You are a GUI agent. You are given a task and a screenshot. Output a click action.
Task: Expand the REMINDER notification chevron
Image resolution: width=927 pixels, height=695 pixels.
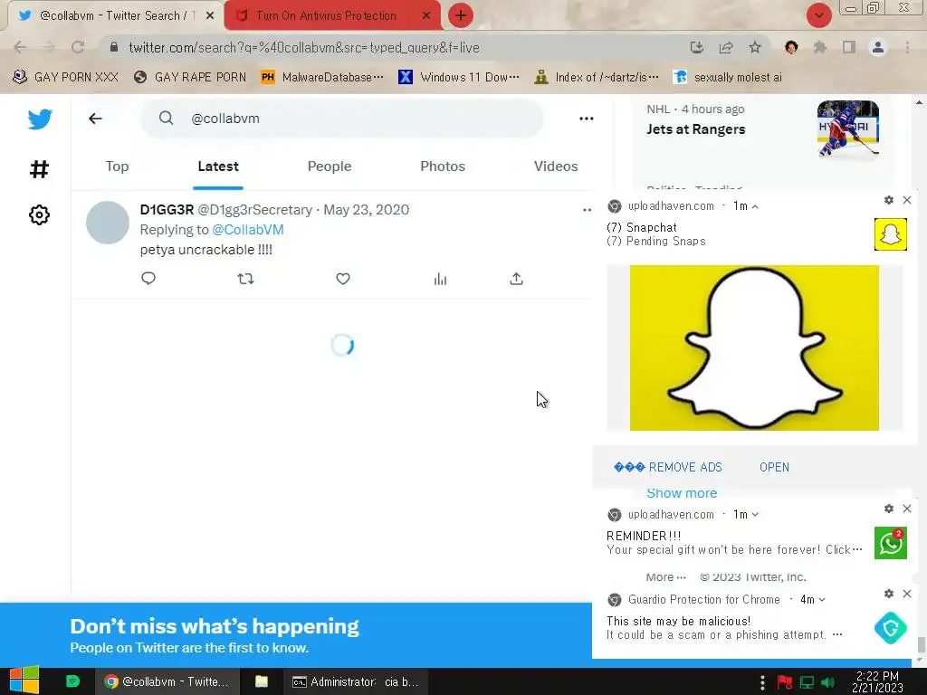tap(755, 515)
